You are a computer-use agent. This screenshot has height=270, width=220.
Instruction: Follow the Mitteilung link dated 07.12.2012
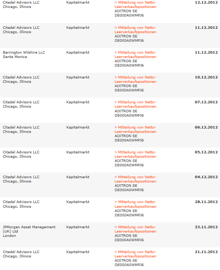click(135, 104)
